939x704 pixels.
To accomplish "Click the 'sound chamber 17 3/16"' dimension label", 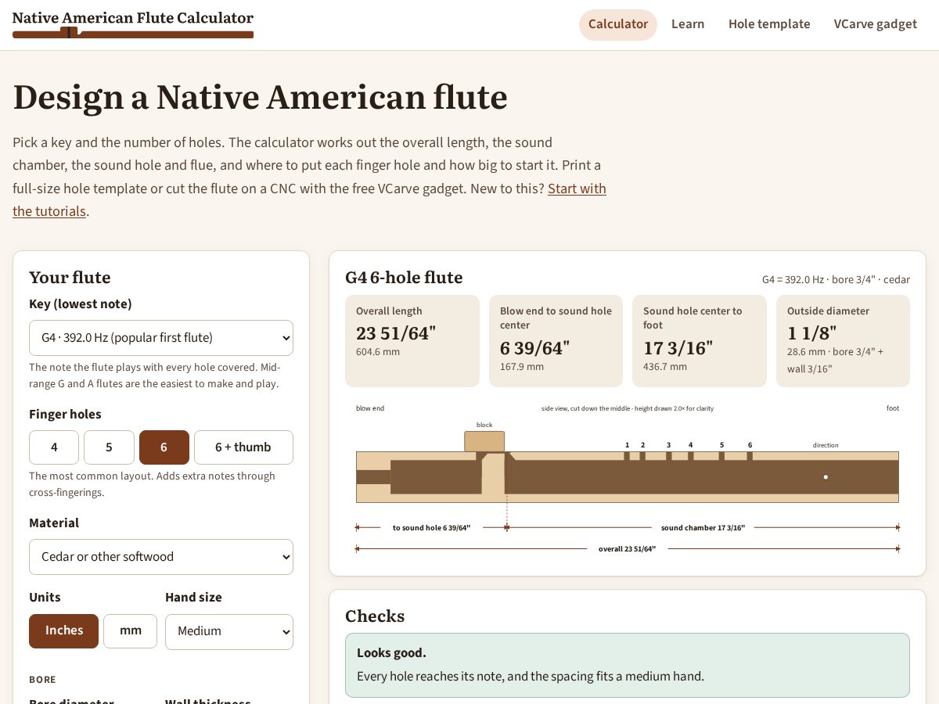I will (x=703, y=528).
